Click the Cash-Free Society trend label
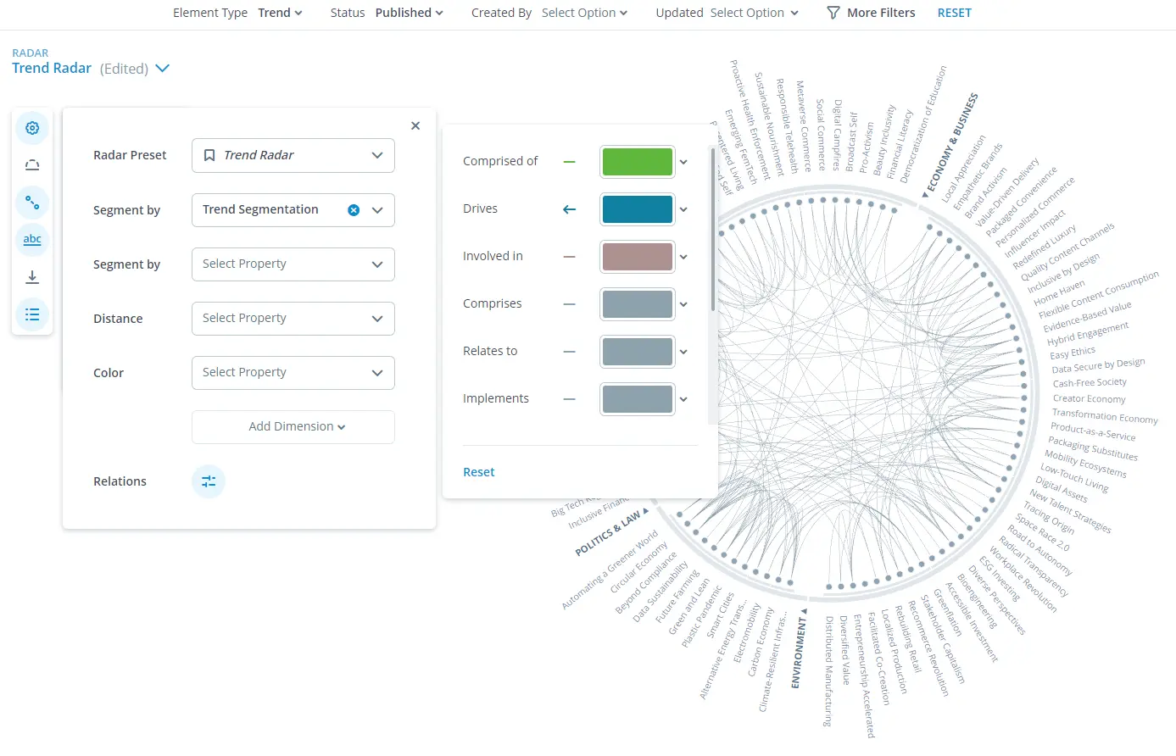Viewport: 1176px width, 756px height. coord(1090,383)
